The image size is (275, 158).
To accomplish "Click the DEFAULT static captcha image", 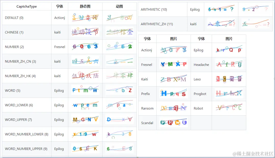I will [85, 17].
